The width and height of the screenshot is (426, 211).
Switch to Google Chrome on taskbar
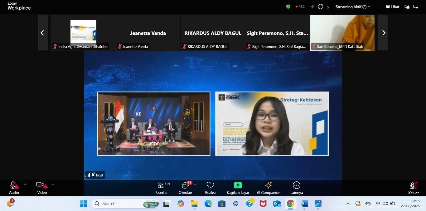click(x=290, y=204)
